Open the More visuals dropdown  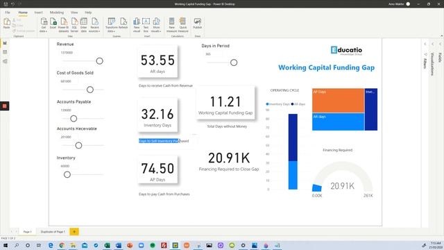(156, 25)
